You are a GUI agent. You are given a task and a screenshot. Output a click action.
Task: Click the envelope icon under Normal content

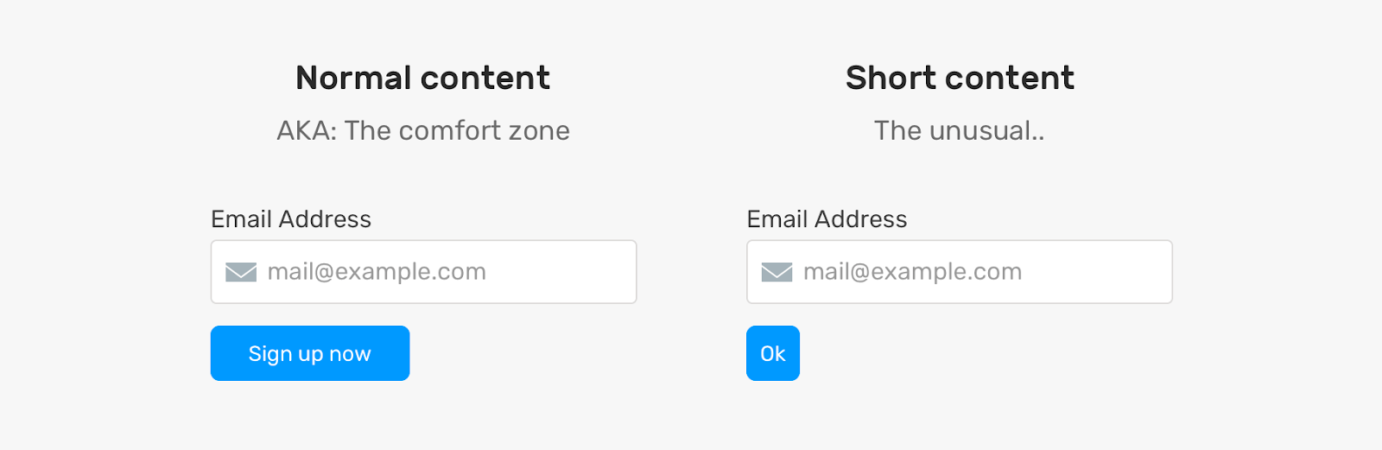(x=241, y=272)
